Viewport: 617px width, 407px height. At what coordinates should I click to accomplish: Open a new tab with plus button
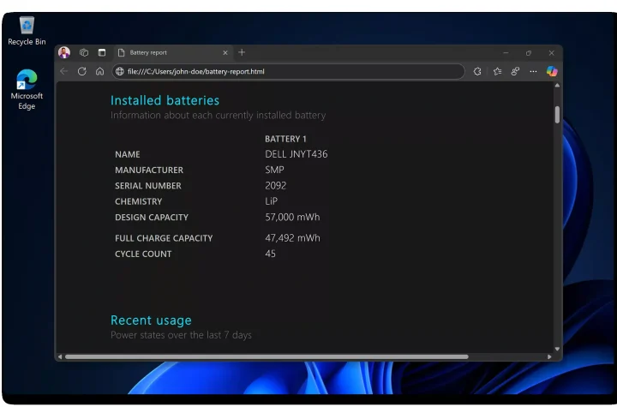242,52
